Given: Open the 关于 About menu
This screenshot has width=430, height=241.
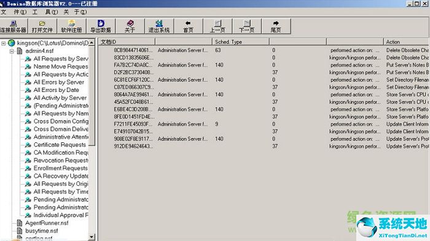Looking at the screenshot, I should [75, 12].
